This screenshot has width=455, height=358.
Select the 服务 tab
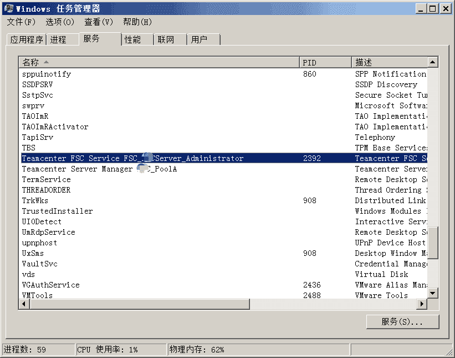coord(100,39)
